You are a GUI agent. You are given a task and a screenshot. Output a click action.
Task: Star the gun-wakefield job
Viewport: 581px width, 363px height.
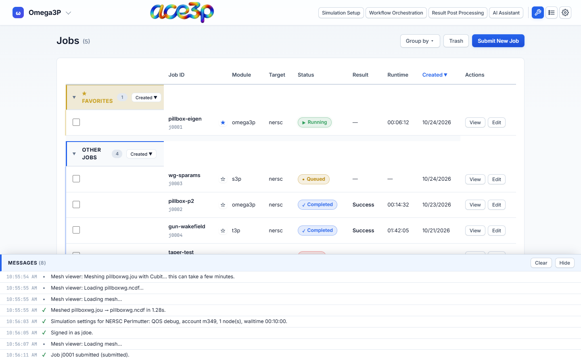pos(223,231)
